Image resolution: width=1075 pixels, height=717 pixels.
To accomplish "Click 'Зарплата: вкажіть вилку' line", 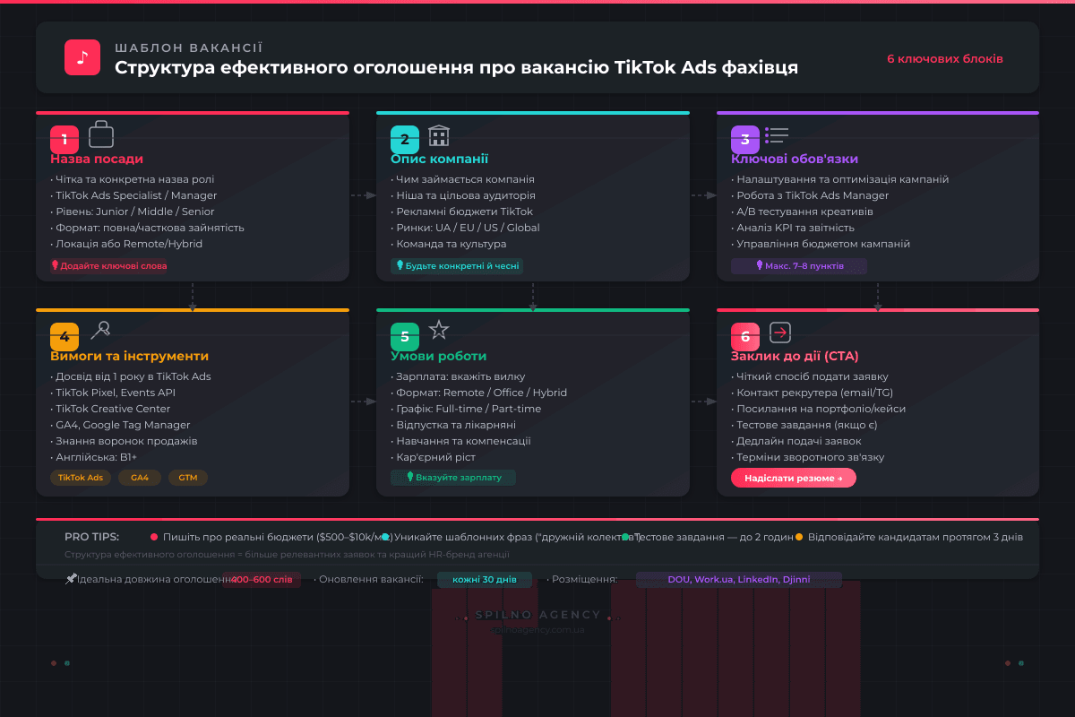I will tap(458, 376).
